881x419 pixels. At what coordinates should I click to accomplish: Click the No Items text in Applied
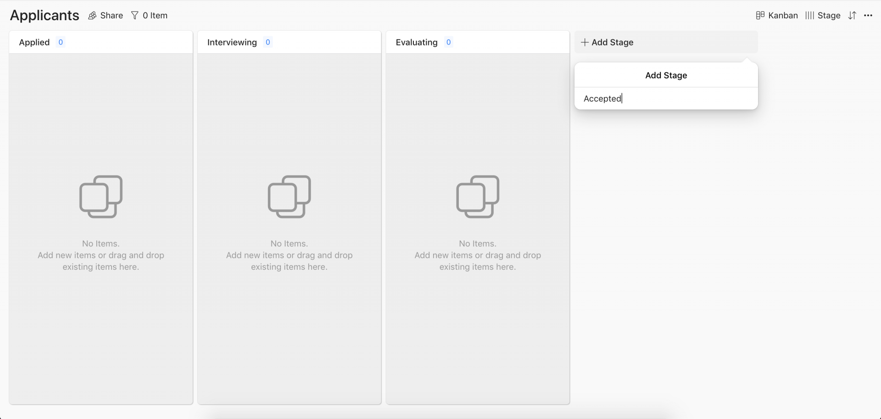[101, 244]
